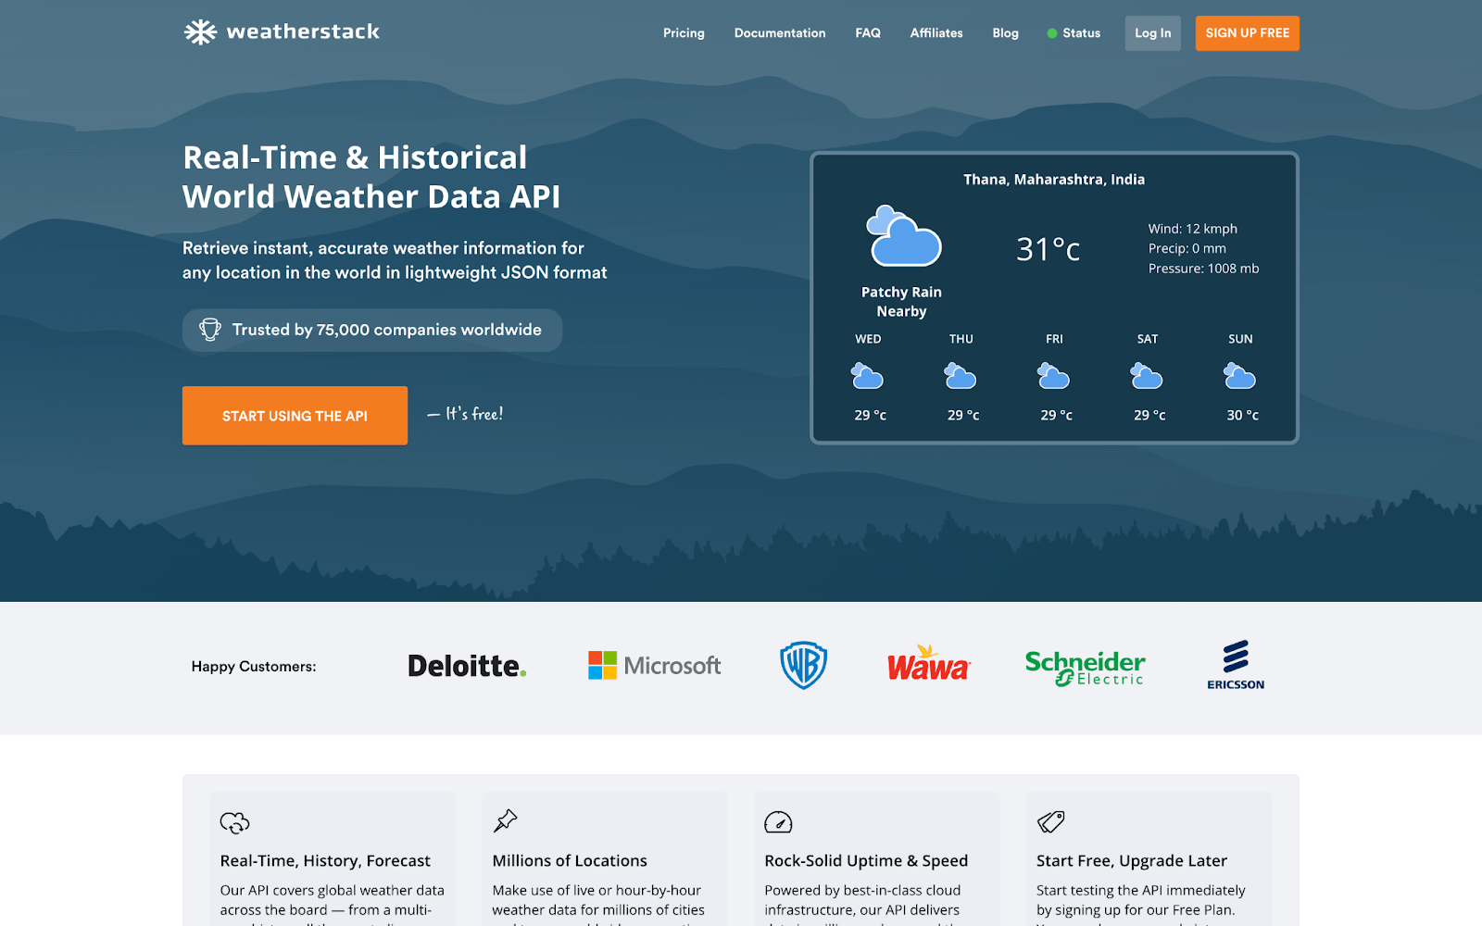Click the Wawa logo
This screenshot has width=1482, height=926.
point(927,665)
